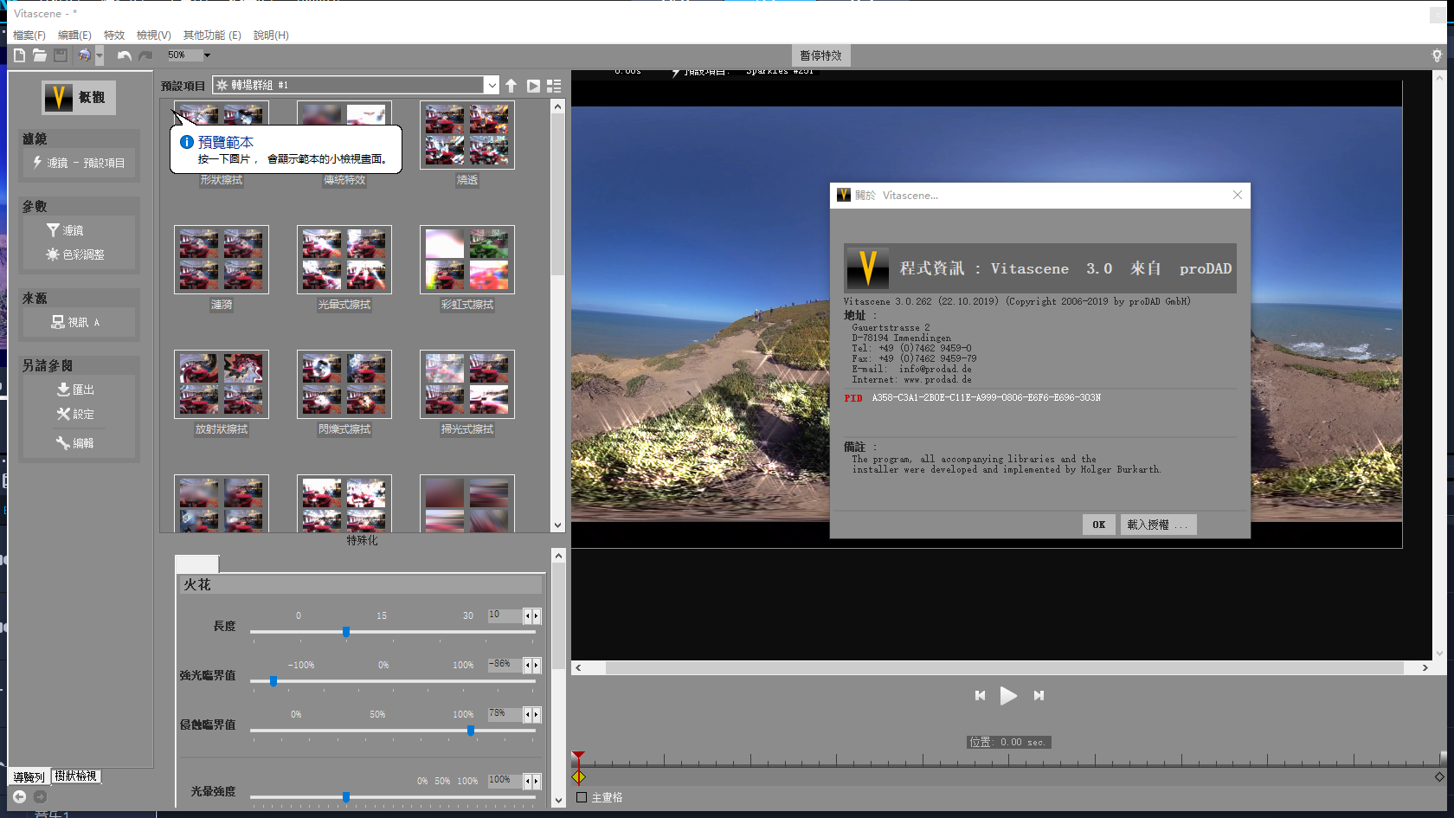1454x818 pixels.
Task: Undo the last action via the toolbar arrow
Action: [124, 55]
